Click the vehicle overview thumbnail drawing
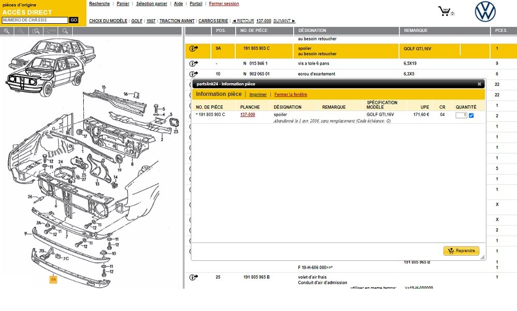The image size is (517, 311). (x=51, y=67)
